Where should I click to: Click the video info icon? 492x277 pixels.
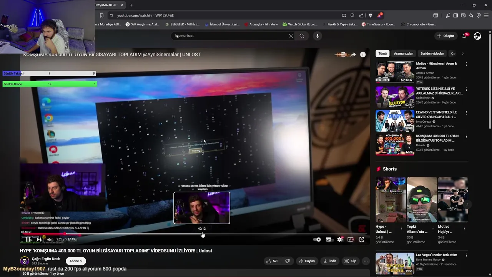(362, 55)
